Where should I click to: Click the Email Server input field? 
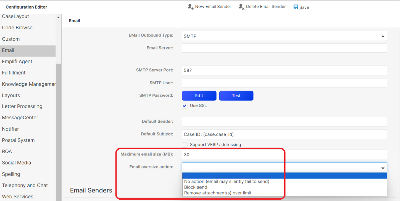click(x=284, y=48)
